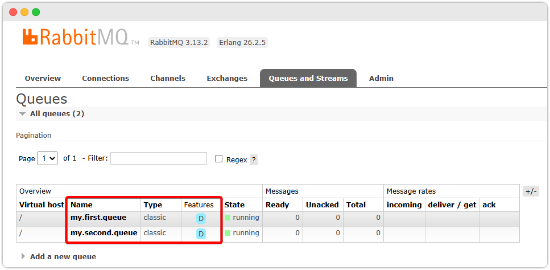
Task: Sort by the ack column header
Action: (489, 205)
